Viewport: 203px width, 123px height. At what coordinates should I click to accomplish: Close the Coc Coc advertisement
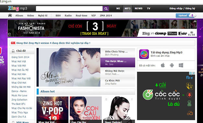click(194, 73)
